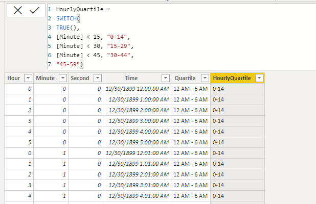The image size is (316, 204).
Task: Open the Minute column filter dropdown
Action: 63,78
